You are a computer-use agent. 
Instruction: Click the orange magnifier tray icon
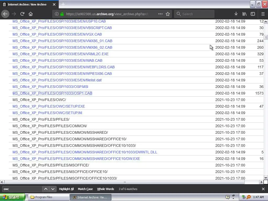(x=249, y=197)
